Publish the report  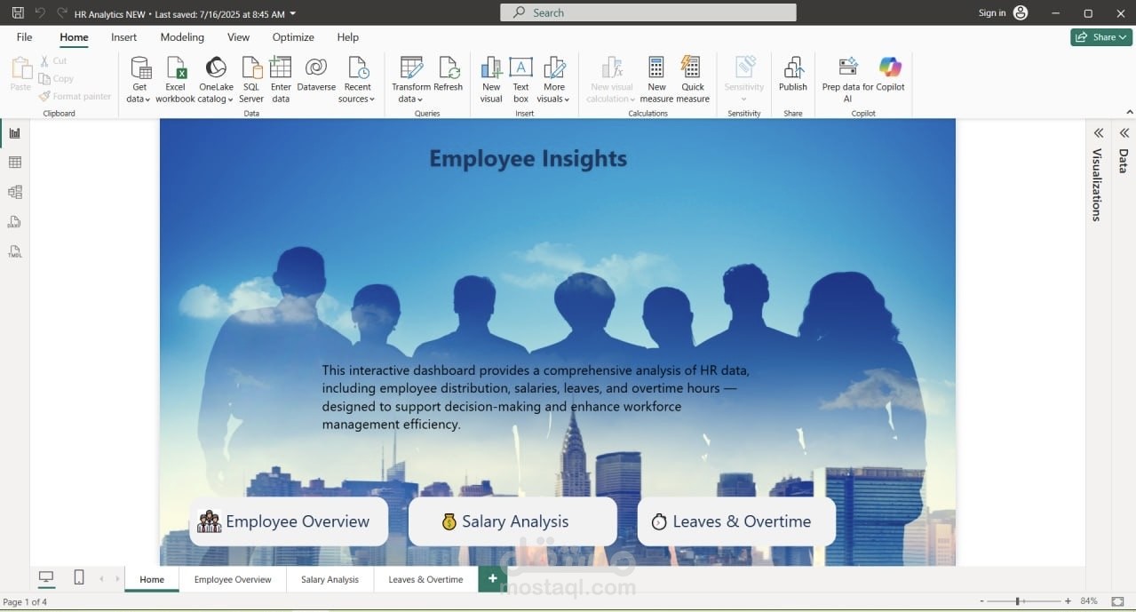(793, 74)
